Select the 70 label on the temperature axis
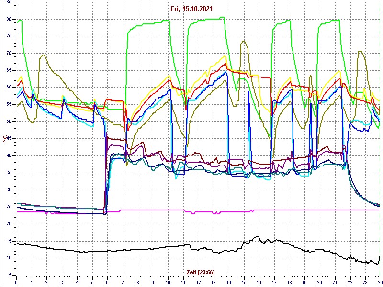383x287 pixels. point(8,54)
